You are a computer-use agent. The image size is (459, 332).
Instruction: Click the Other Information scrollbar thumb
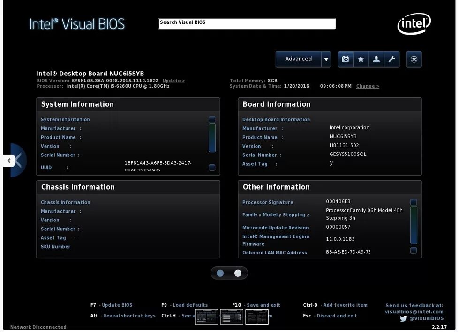click(x=414, y=225)
